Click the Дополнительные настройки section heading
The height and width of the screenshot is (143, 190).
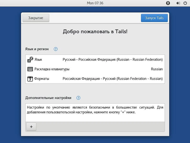pos(48,98)
